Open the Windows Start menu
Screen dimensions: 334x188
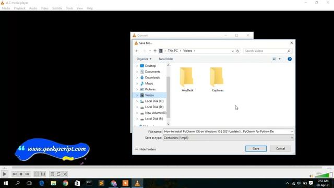click(6, 183)
